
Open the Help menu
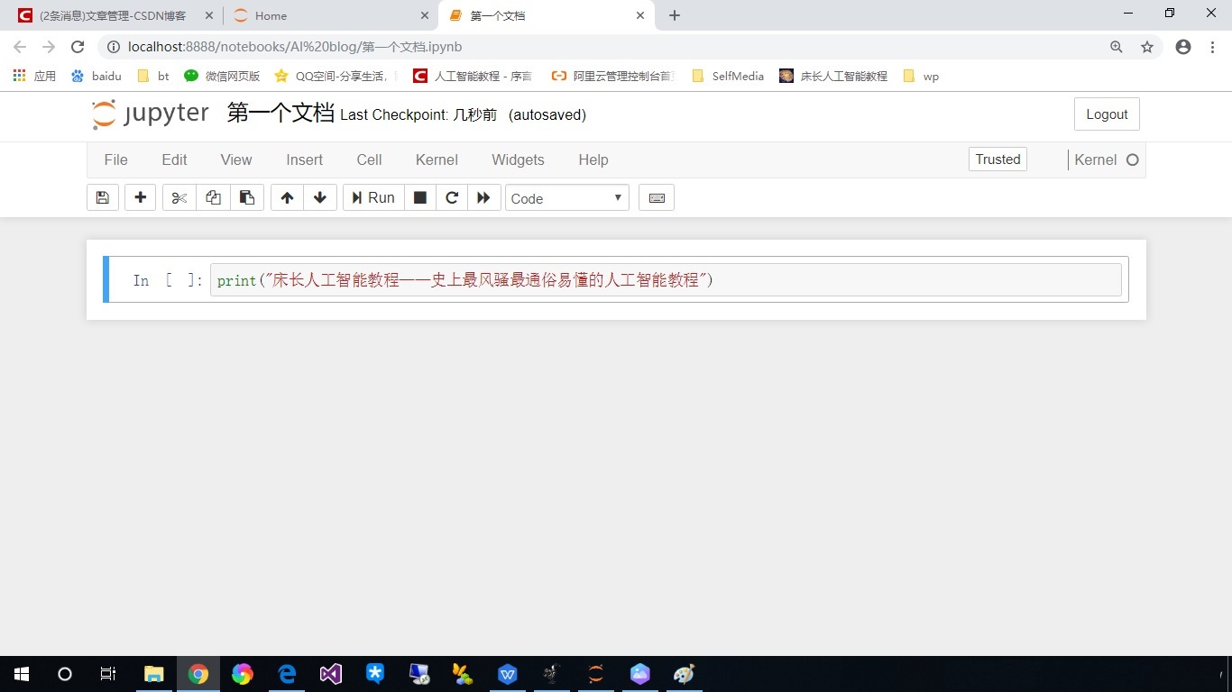(593, 159)
